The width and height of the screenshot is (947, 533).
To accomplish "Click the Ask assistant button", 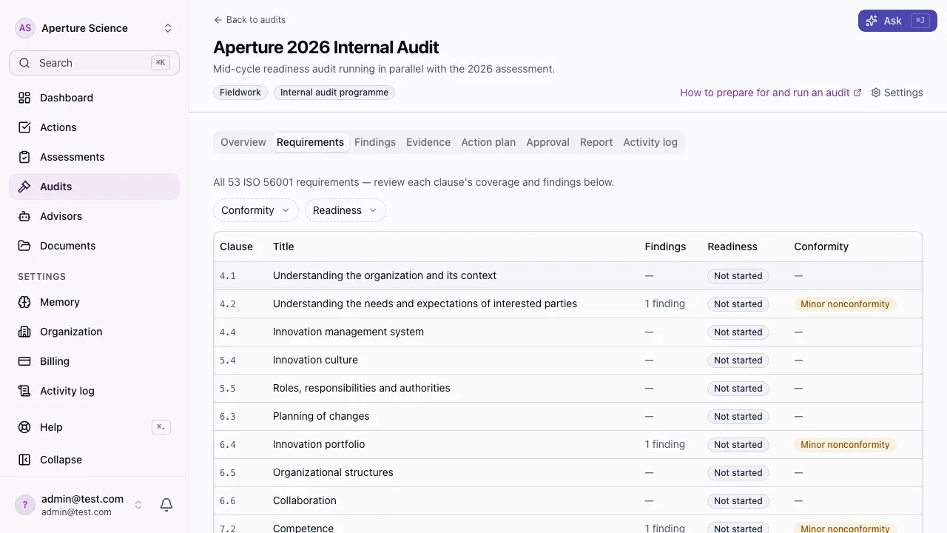I will [897, 21].
